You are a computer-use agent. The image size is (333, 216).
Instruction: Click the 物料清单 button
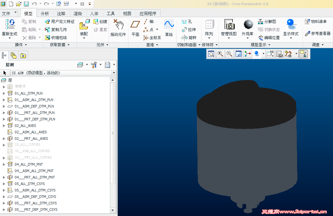click(x=316, y=22)
